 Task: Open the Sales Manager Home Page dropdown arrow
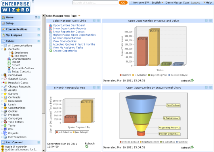(79, 16)
